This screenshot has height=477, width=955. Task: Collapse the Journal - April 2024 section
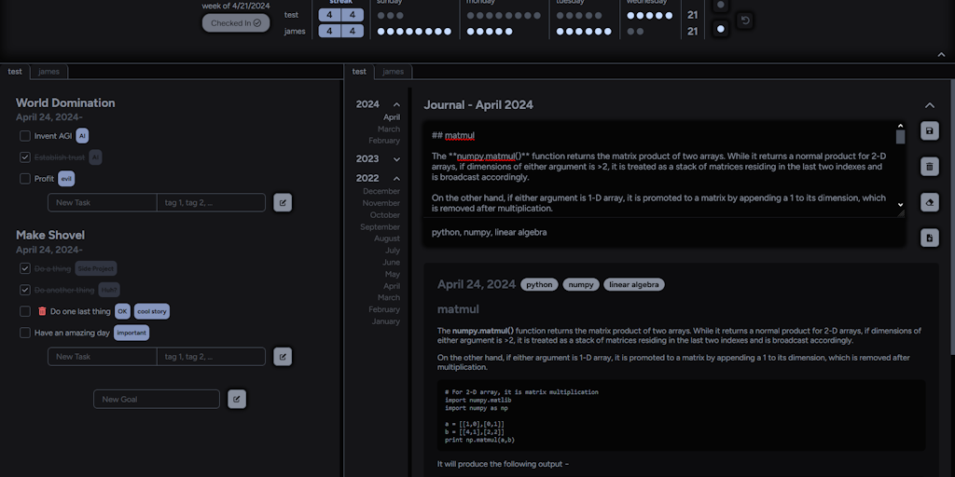click(929, 105)
